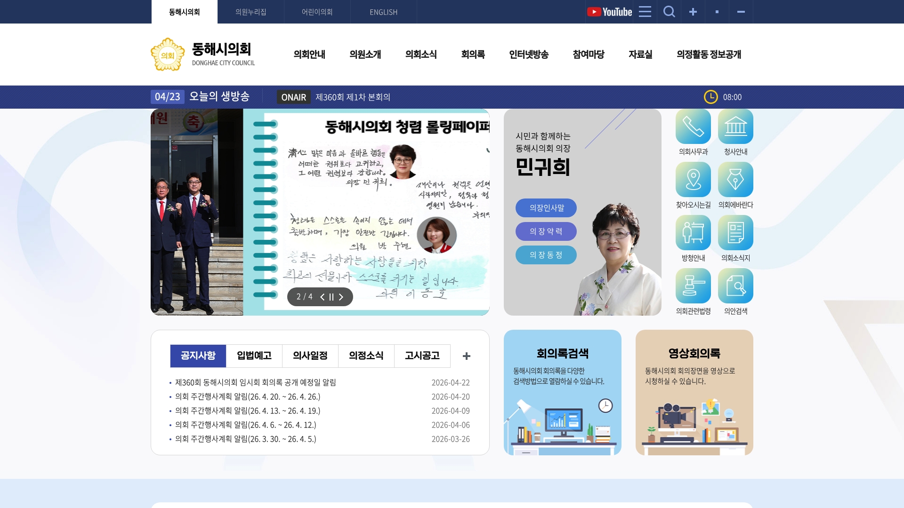Image resolution: width=904 pixels, height=508 pixels.
Task: Open notice 주간행사계획 알림 26. 4. 6. ~ 26. 4. 12.
Action: pos(246,425)
